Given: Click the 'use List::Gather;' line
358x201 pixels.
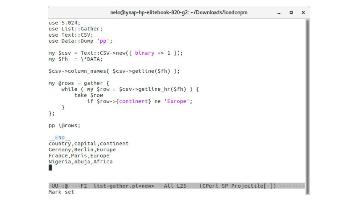Looking at the screenshot, I should point(76,29).
